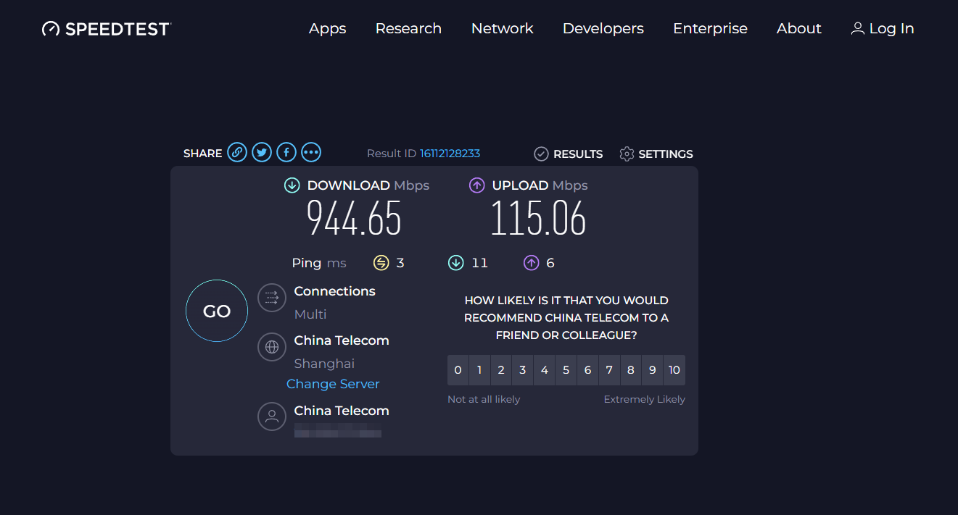The height and width of the screenshot is (515, 958).
Task: Open the Developers menu item
Action: (603, 29)
